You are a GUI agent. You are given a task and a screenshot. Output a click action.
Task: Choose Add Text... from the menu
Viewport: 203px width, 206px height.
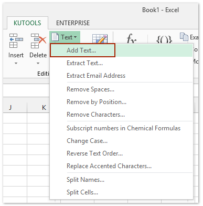click(121, 50)
